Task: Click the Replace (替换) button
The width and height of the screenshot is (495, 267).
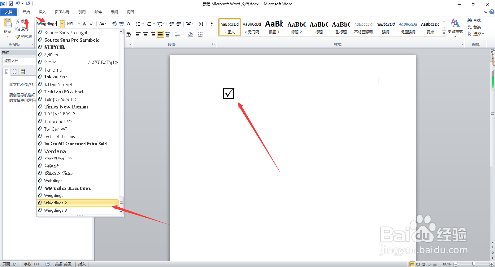Action: (474, 27)
